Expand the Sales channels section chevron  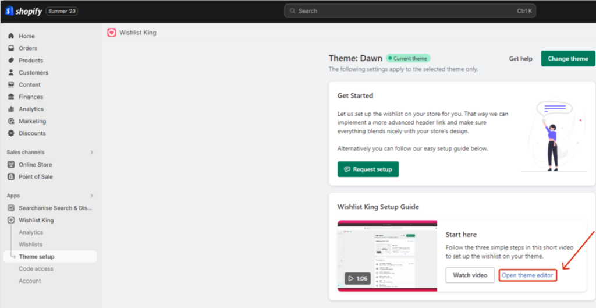(91, 152)
